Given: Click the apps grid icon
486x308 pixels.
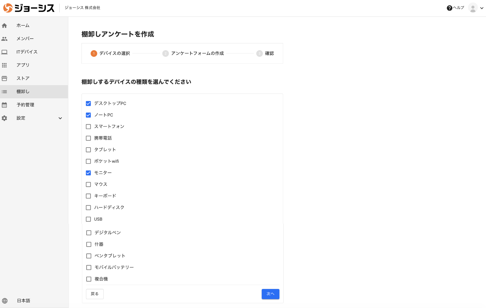Looking at the screenshot, I should coord(4,65).
